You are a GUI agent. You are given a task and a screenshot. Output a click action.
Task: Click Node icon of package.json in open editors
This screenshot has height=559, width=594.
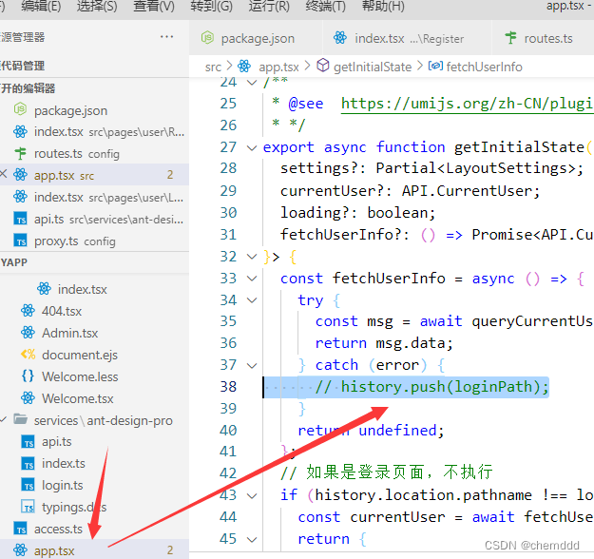pos(21,109)
